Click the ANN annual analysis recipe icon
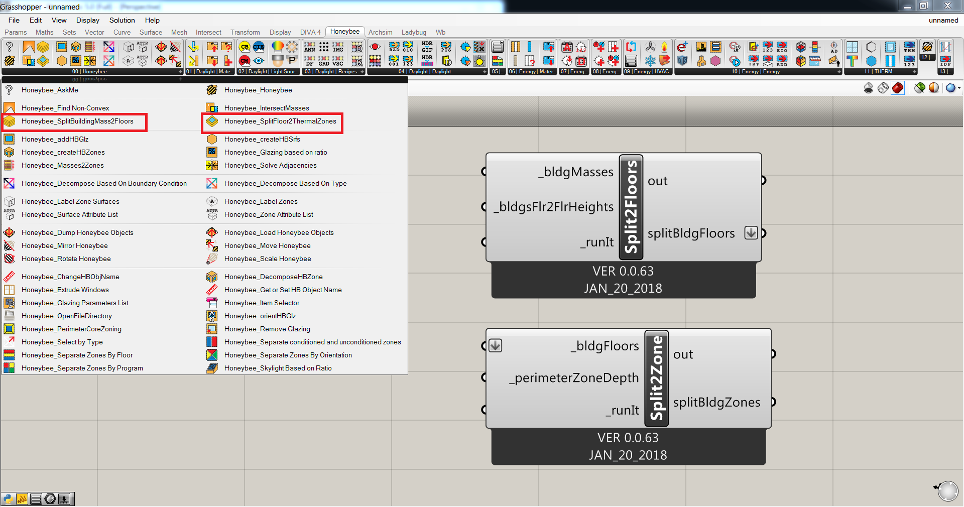The height and width of the screenshot is (507, 964). click(310, 47)
